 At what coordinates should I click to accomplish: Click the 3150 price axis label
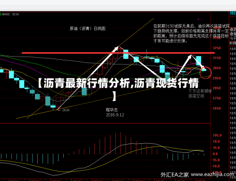pyautogui.click(x=217, y=58)
